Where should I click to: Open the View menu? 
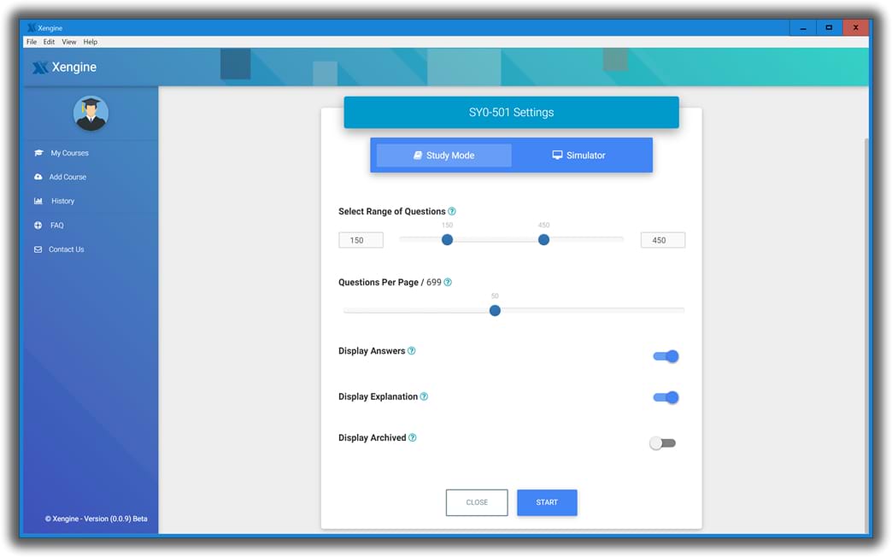[69, 42]
